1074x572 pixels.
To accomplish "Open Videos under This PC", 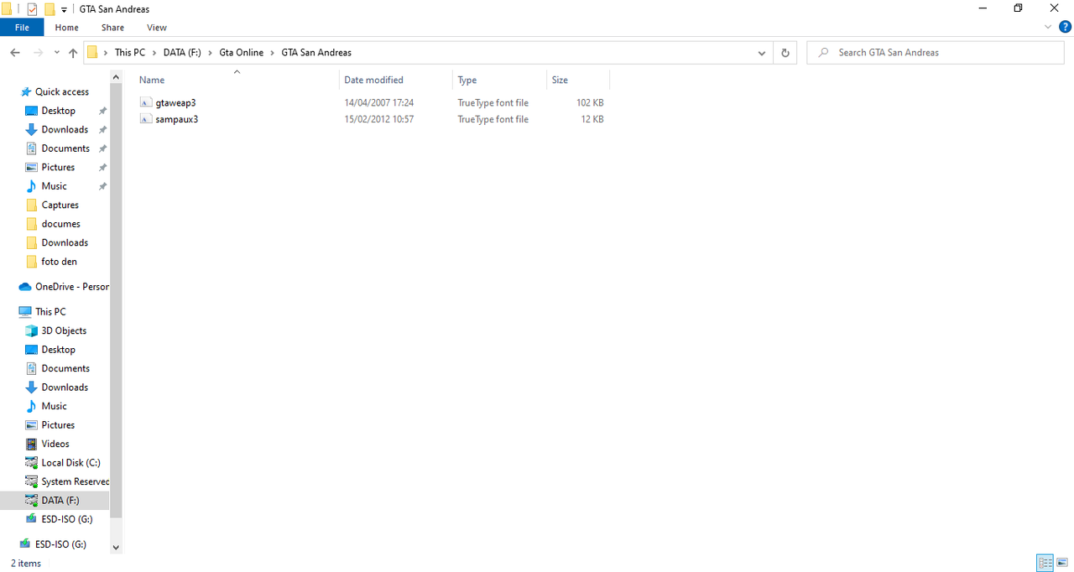I will click(x=55, y=444).
